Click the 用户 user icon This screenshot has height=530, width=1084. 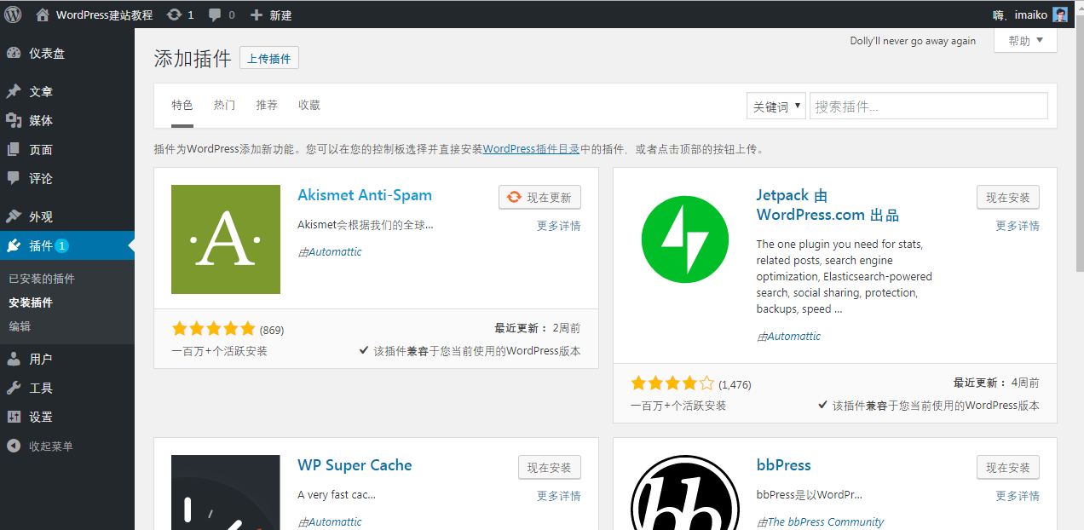[14, 359]
